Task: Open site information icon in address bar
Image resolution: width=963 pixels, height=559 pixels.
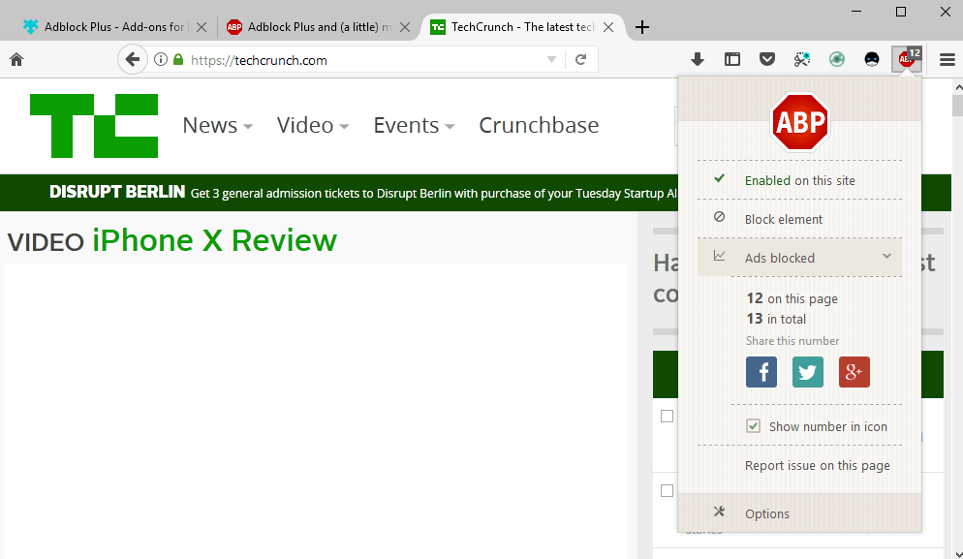Action: coord(161,60)
